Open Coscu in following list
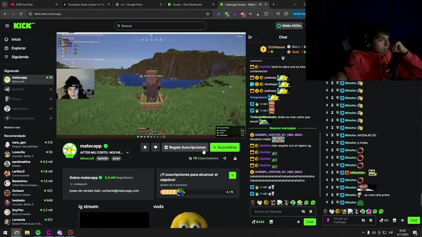 pos(28,99)
